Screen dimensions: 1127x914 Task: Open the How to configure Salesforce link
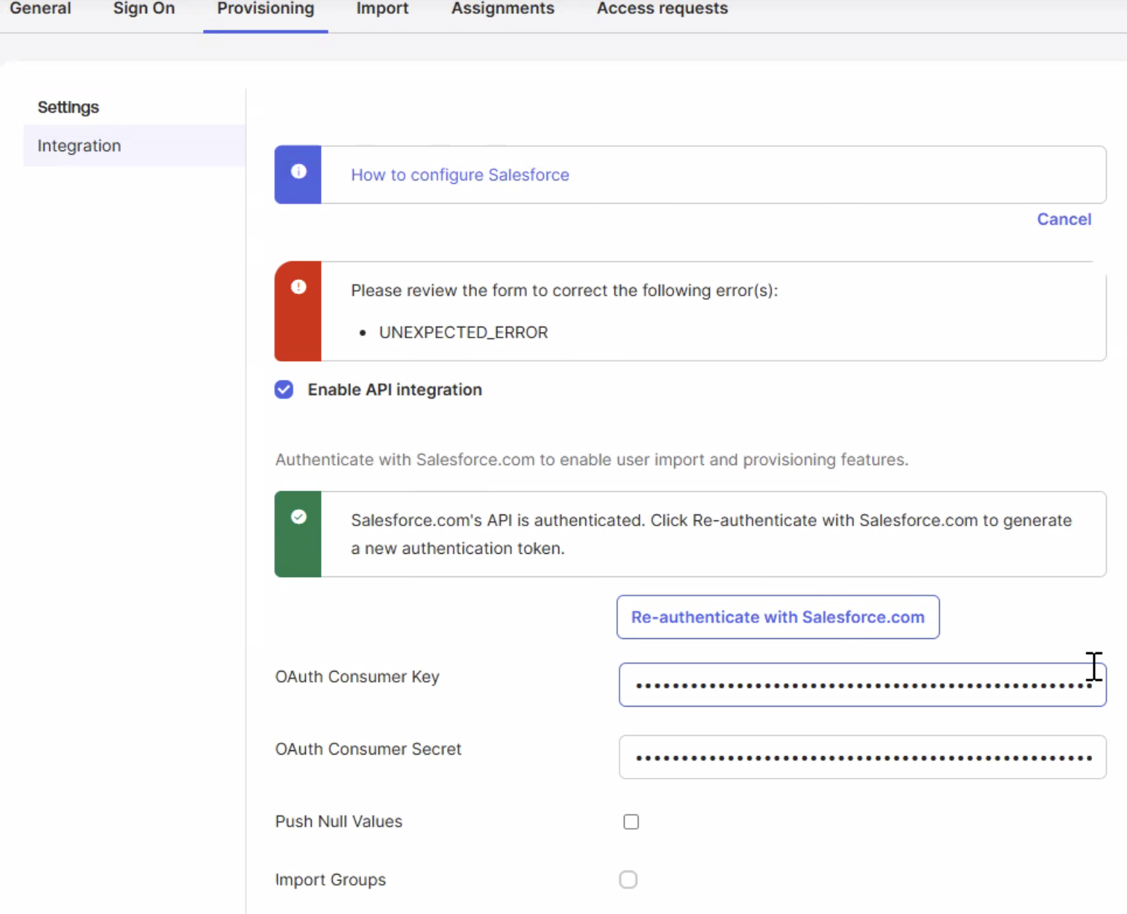click(460, 175)
